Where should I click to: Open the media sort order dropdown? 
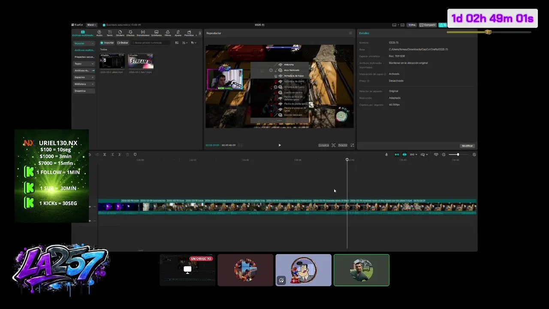tap(185, 42)
